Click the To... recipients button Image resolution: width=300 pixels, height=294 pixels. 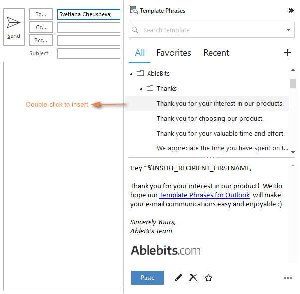(x=41, y=14)
